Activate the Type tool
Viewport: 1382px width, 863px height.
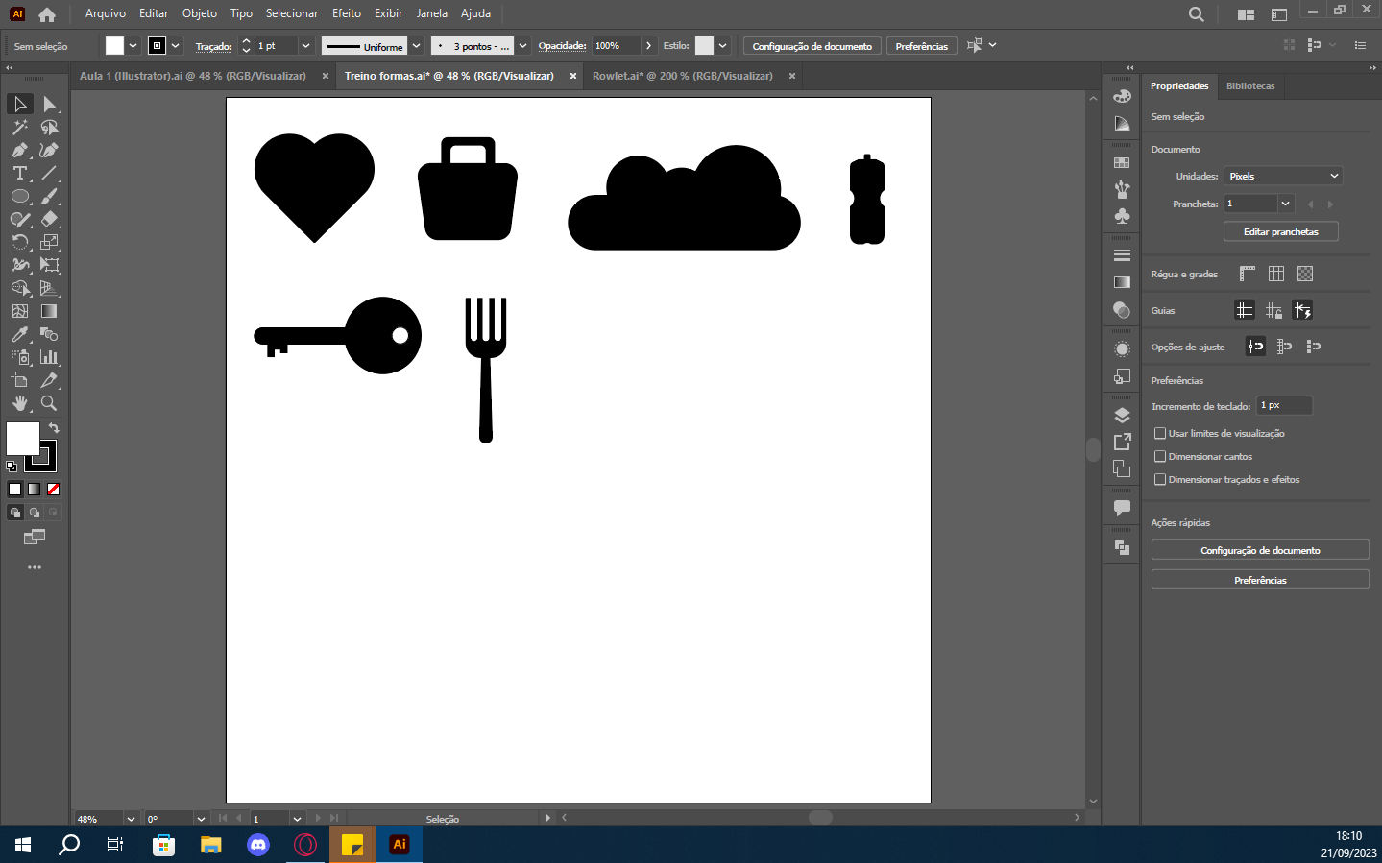(x=20, y=173)
